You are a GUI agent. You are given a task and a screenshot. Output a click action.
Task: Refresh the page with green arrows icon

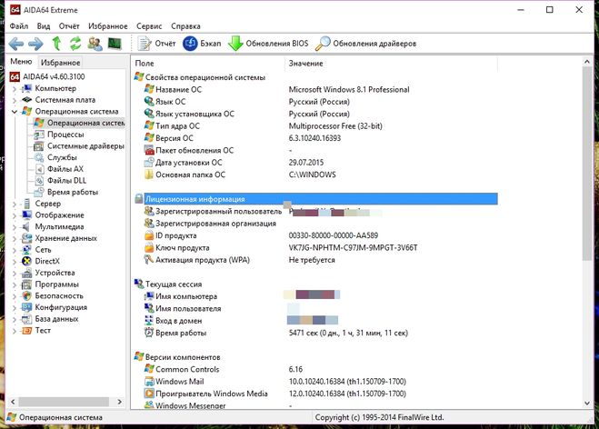[75, 44]
